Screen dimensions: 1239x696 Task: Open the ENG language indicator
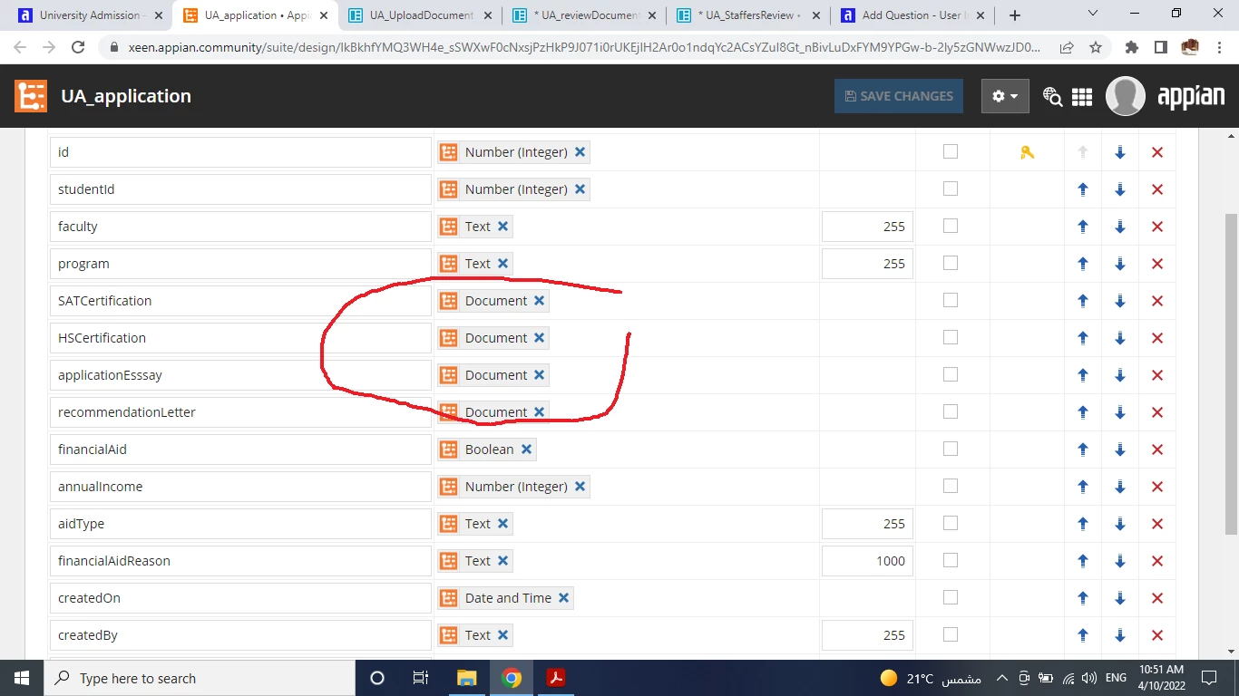(1116, 678)
